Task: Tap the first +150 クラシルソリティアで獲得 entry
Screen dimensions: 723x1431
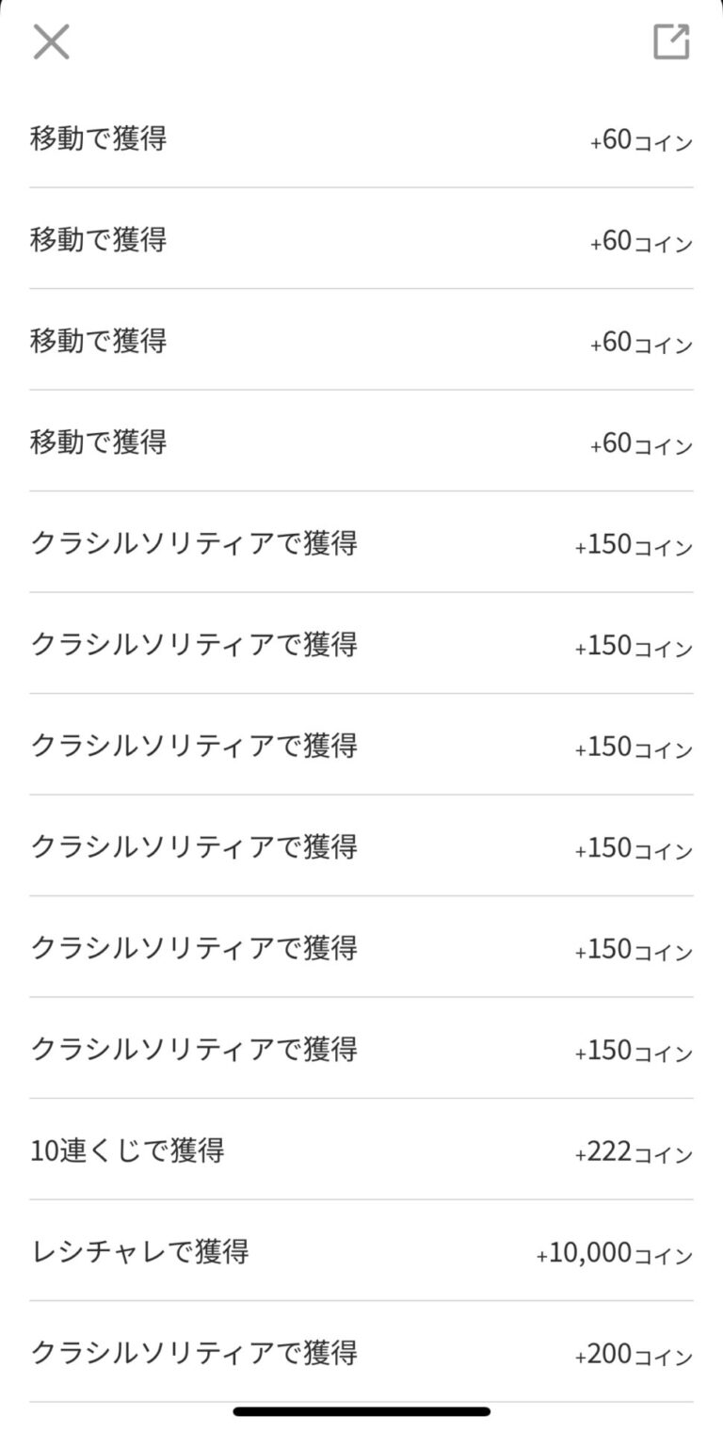Action: (x=194, y=543)
